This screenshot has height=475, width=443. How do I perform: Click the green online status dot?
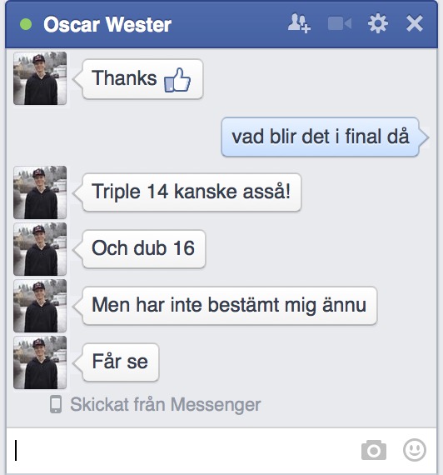pyautogui.click(x=26, y=24)
